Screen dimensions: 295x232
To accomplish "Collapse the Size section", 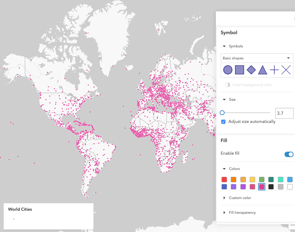I will 224,100.
